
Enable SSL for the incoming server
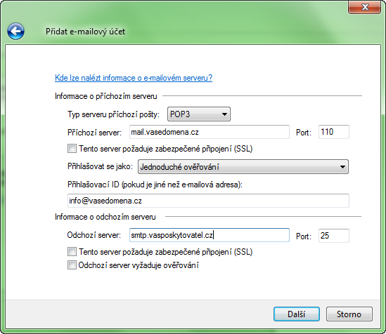click(72, 149)
